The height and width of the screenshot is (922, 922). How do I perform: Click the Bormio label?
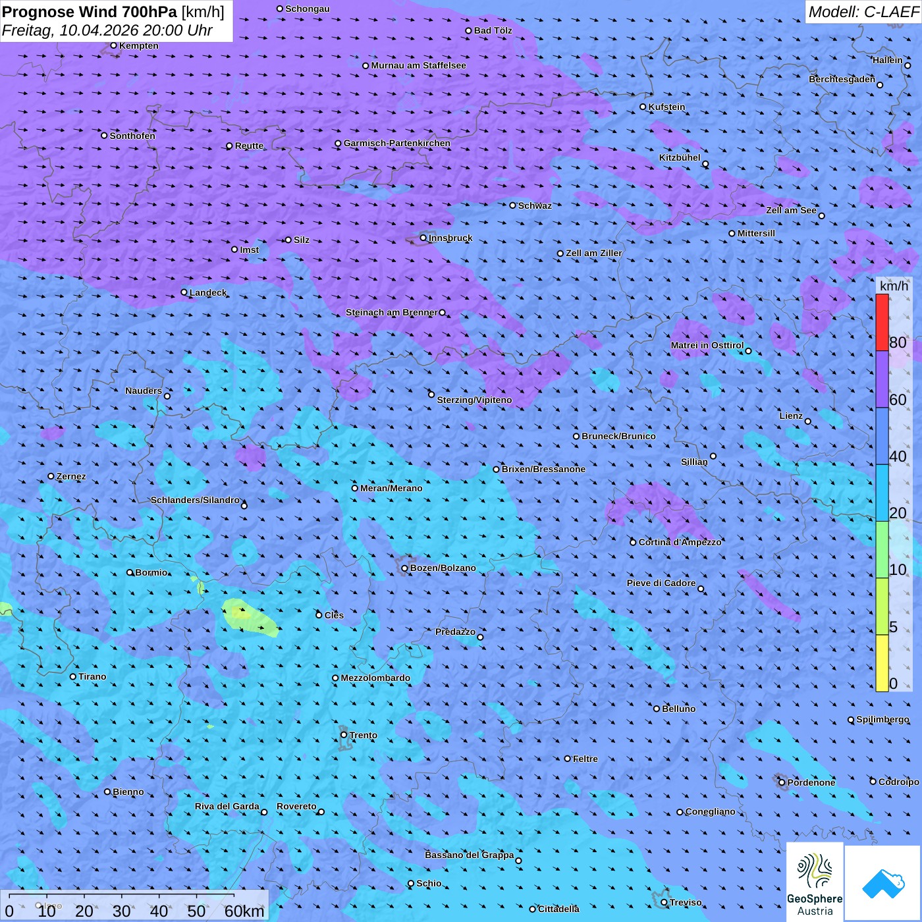tap(151, 572)
